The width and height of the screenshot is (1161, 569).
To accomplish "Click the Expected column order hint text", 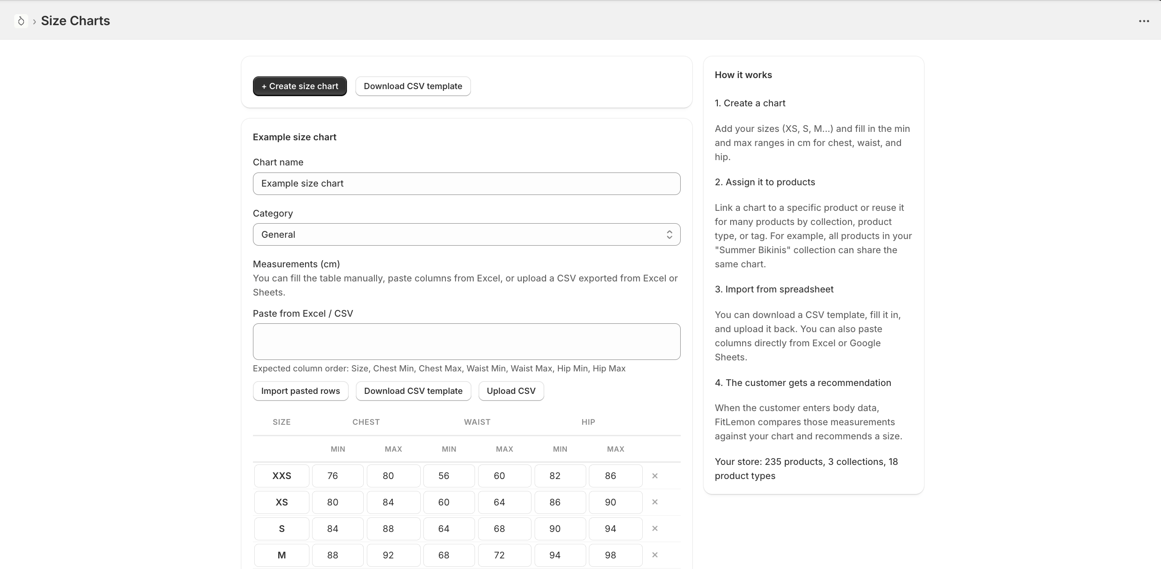I will [439, 369].
